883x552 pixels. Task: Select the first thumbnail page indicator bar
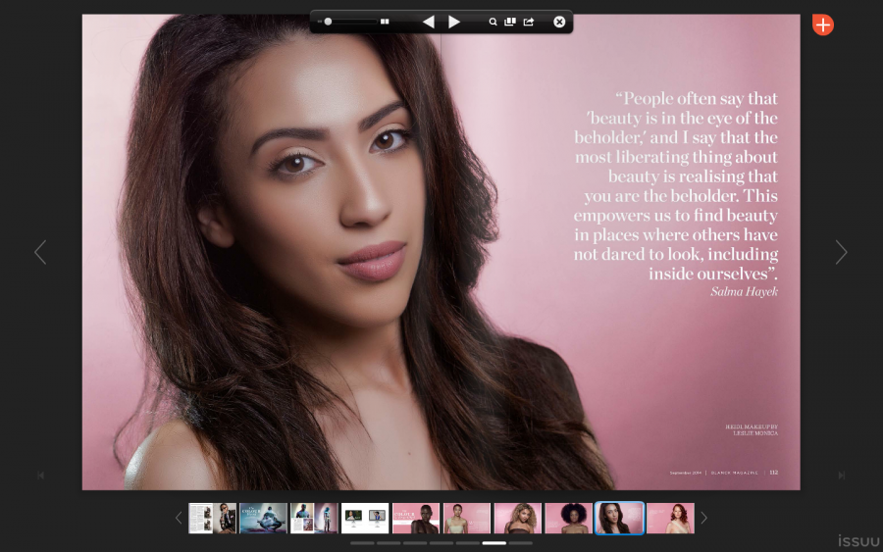pos(362,542)
